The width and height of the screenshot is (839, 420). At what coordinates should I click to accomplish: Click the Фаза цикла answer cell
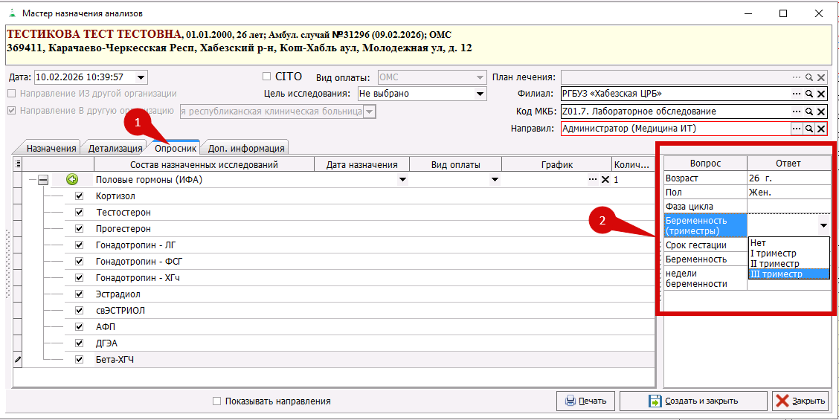click(788, 207)
